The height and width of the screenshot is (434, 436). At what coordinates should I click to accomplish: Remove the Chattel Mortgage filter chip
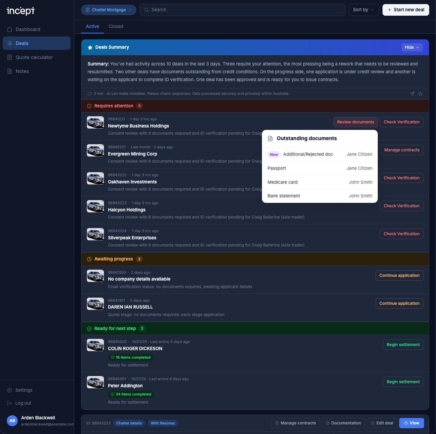coord(130,10)
